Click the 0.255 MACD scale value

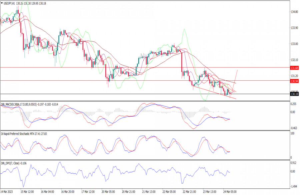(293, 104)
